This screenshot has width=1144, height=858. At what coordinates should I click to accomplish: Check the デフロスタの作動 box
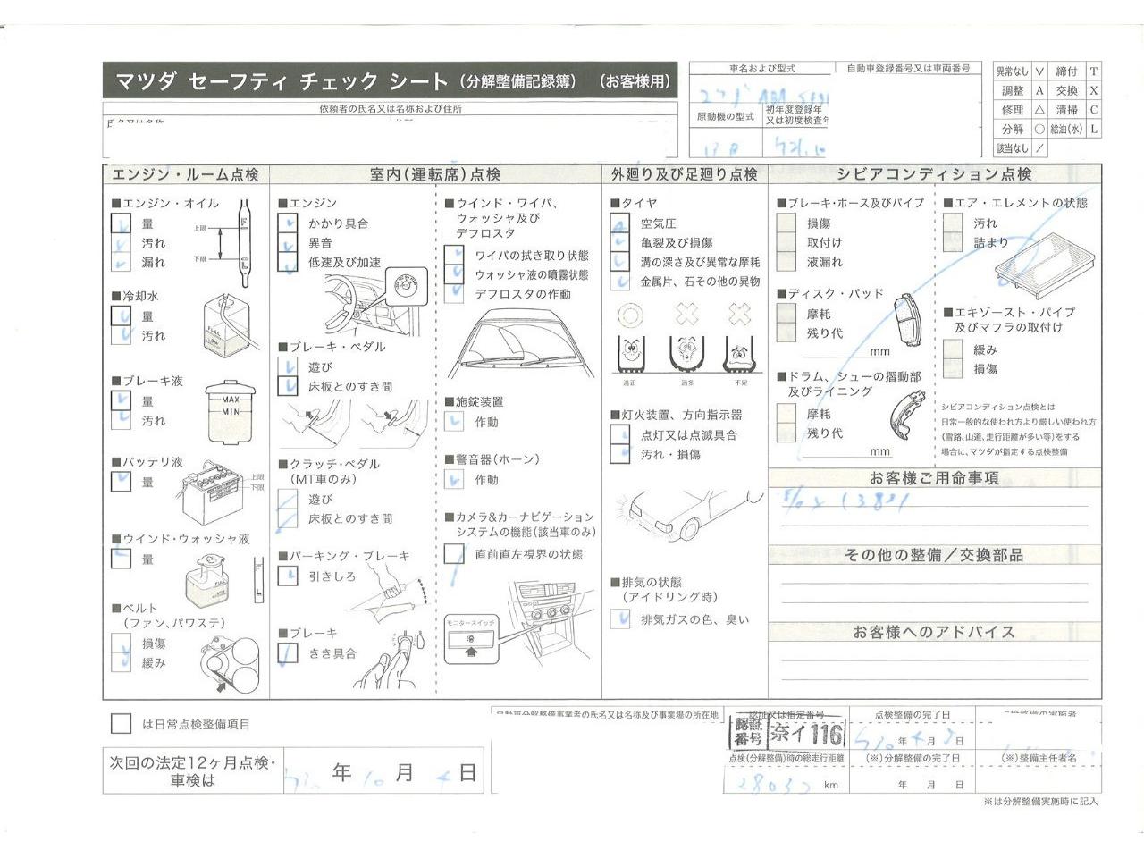pyautogui.click(x=454, y=294)
